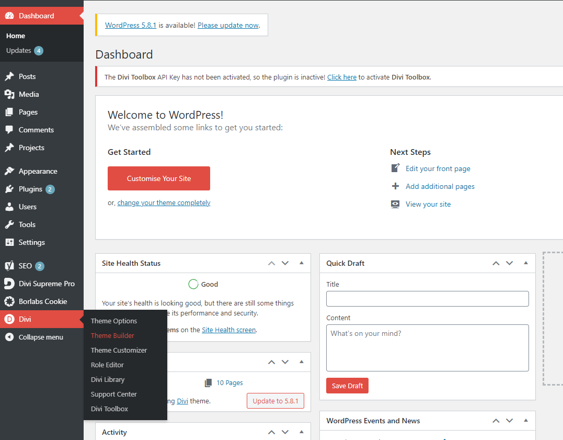Open Theme Builder from Divi submenu

[x=112, y=335]
